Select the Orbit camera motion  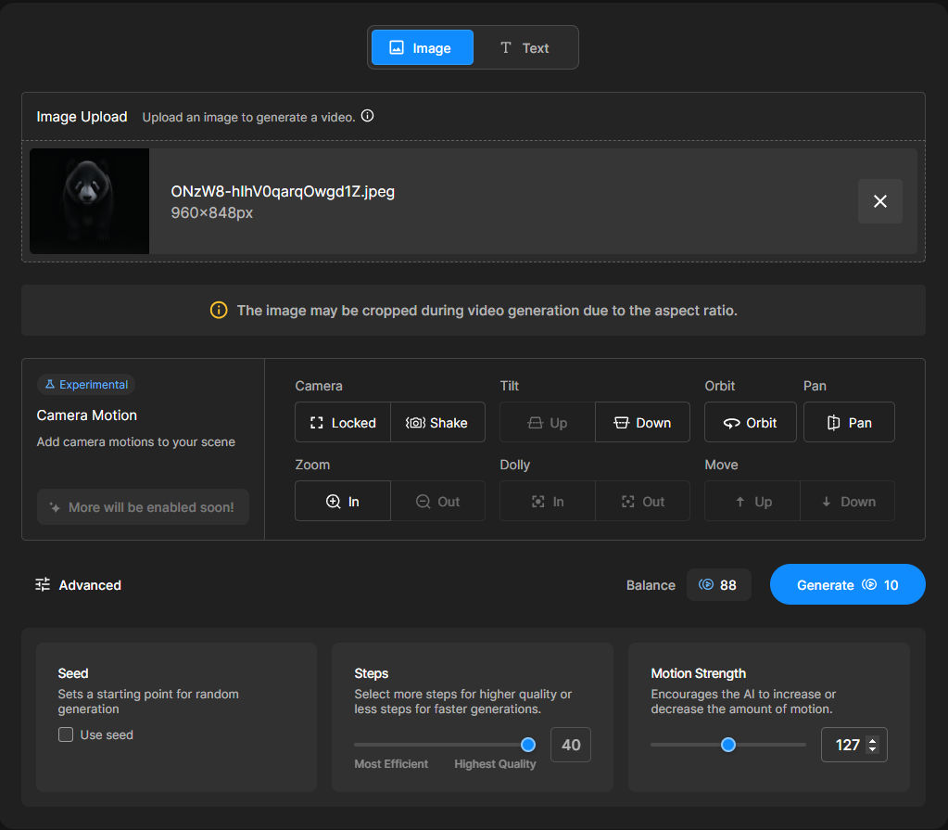point(750,423)
